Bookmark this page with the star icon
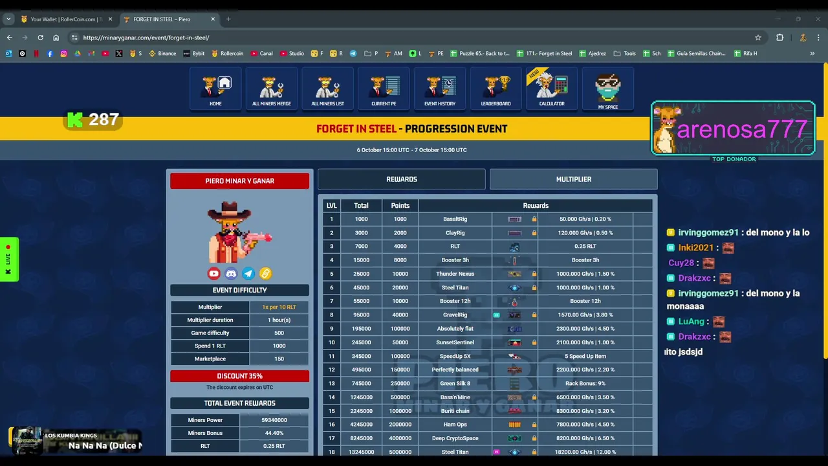828x466 pixels. coord(758,38)
